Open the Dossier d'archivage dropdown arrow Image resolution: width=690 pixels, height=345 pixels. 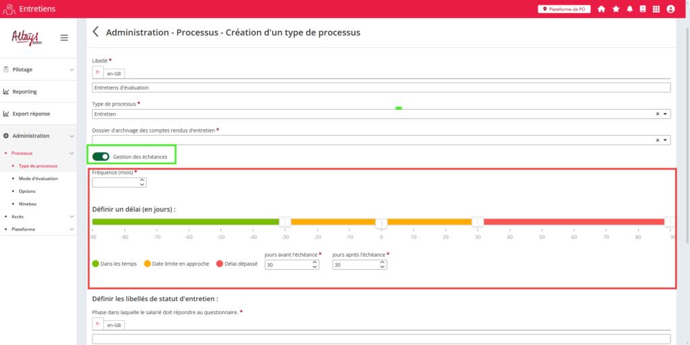(666, 140)
